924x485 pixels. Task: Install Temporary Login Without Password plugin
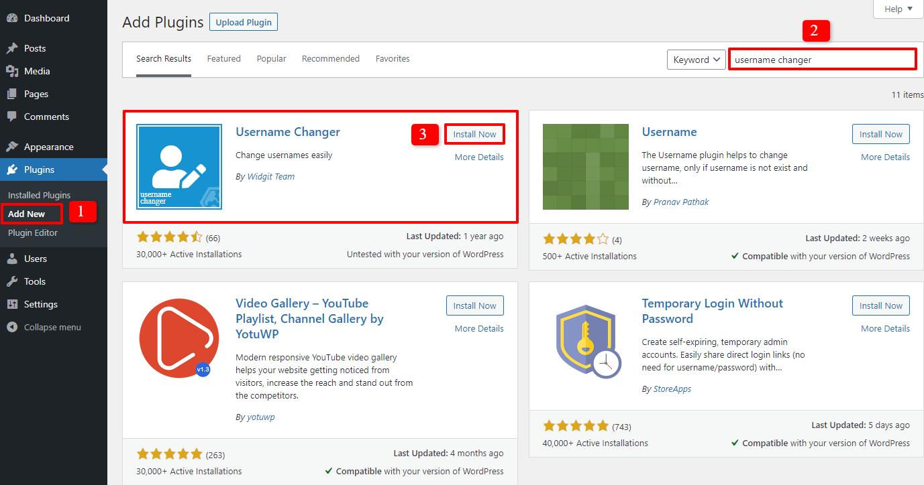point(881,305)
